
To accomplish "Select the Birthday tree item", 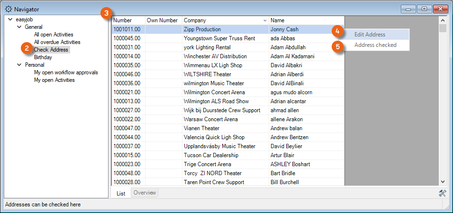I will click(43, 57).
